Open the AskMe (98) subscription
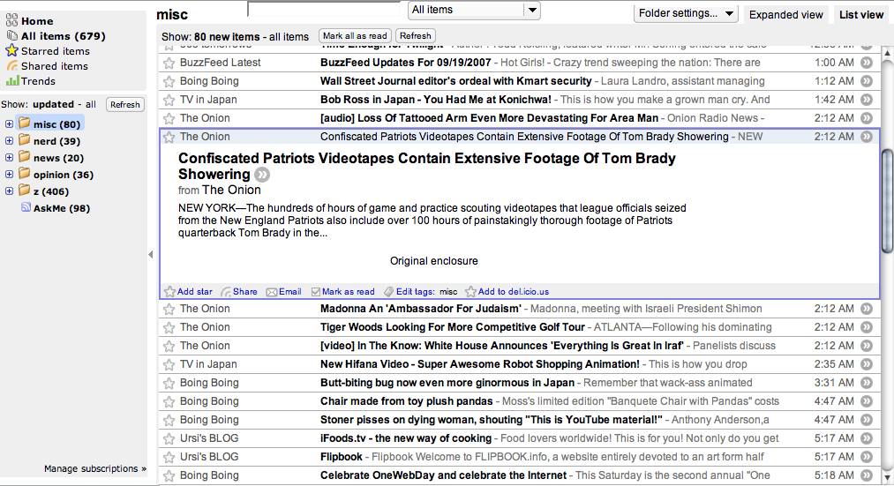Viewport: 894px width, 486px height. click(62, 208)
